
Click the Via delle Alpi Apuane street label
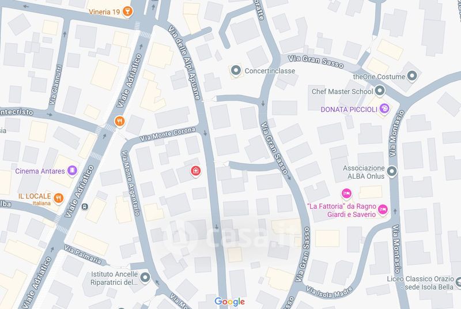pyautogui.click(x=184, y=63)
